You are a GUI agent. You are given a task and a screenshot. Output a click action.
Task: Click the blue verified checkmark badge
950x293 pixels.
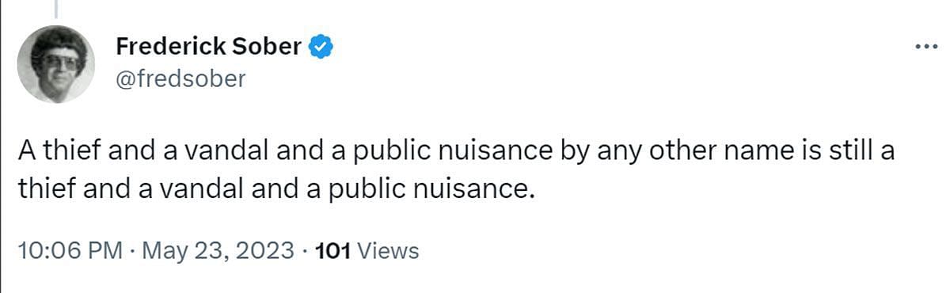[320, 47]
